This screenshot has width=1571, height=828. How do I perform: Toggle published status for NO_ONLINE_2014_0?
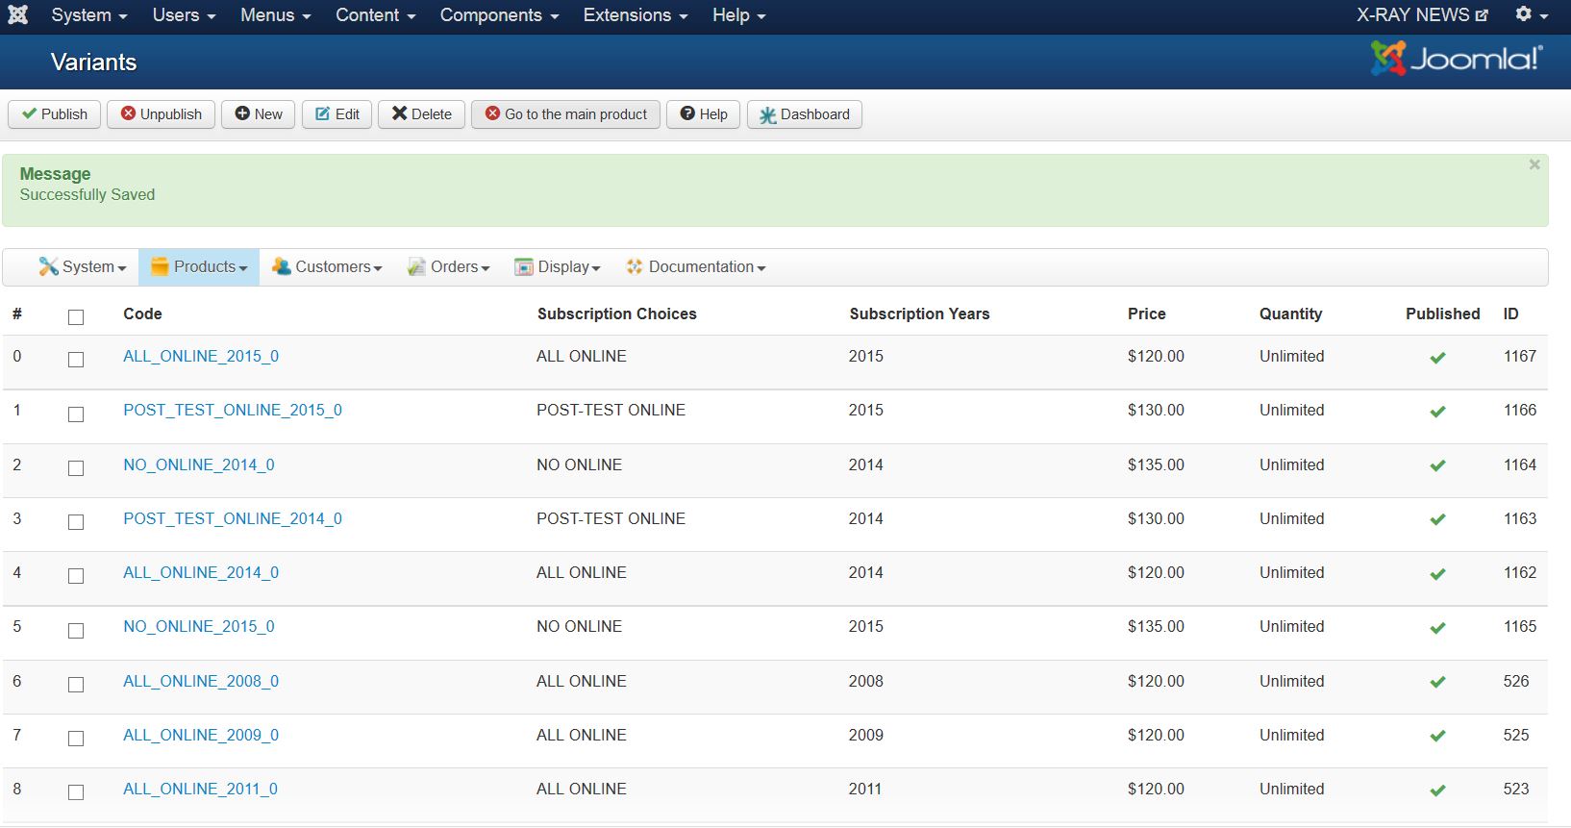coord(1437,465)
